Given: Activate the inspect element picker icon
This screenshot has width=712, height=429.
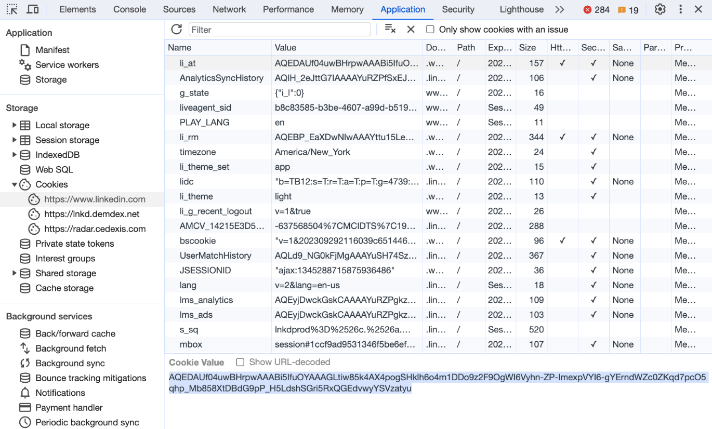Looking at the screenshot, I should point(11,9).
